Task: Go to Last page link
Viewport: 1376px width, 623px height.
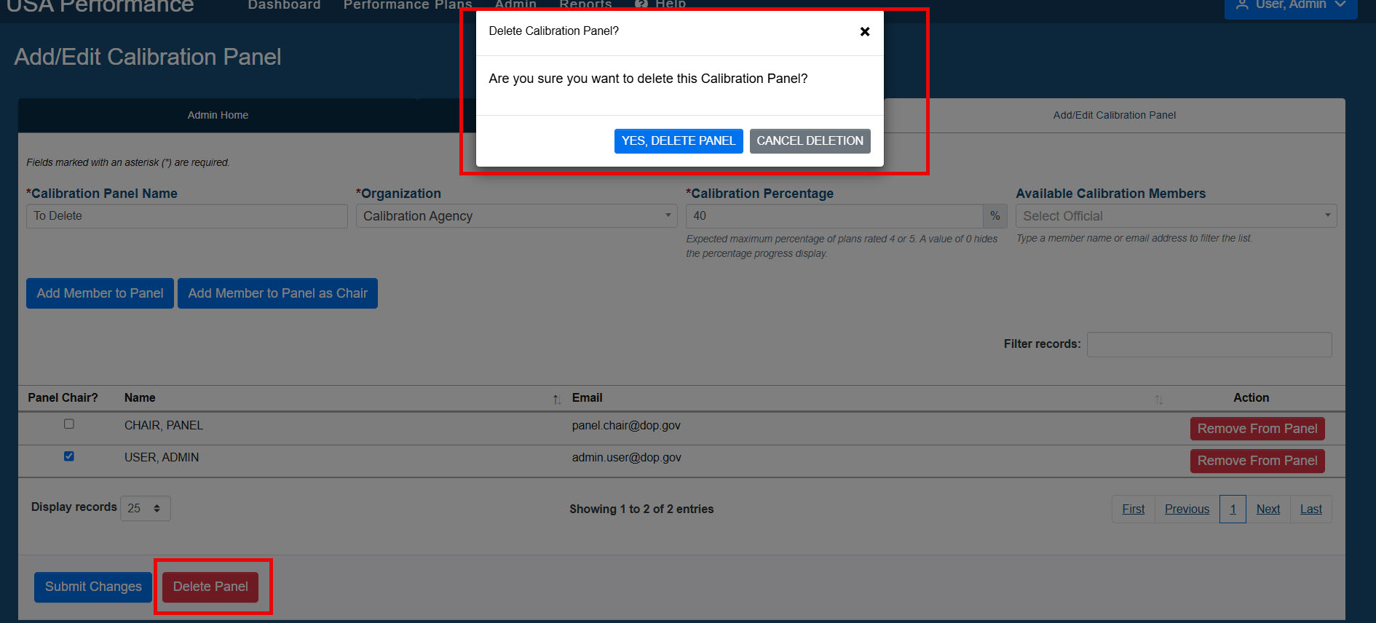Action: [1310, 509]
